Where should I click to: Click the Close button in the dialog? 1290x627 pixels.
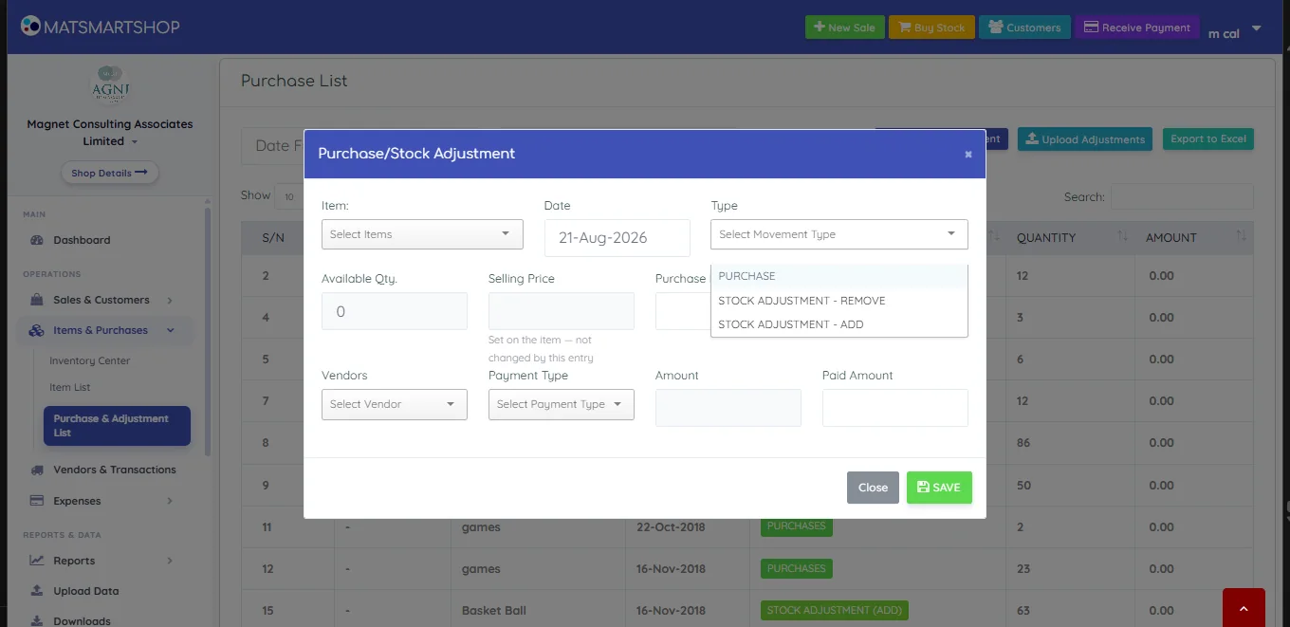coord(873,488)
